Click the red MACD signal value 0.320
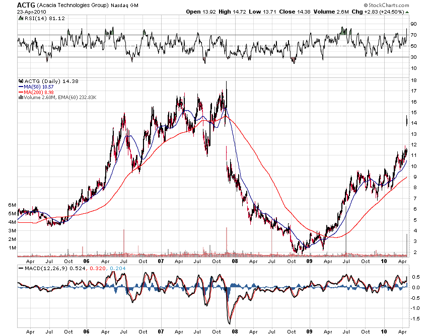428x336 pixels. pos(98,269)
